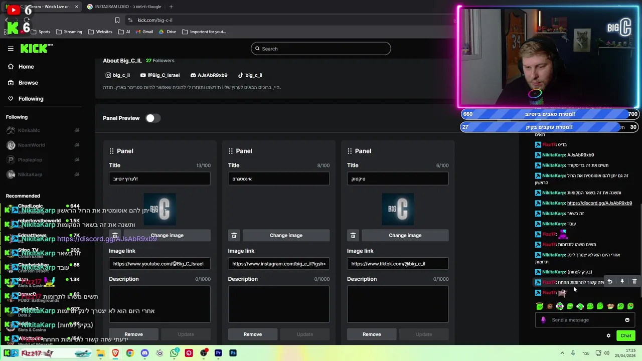This screenshot has width=642, height=361.
Task: Open Following in the sidebar
Action: (25, 99)
